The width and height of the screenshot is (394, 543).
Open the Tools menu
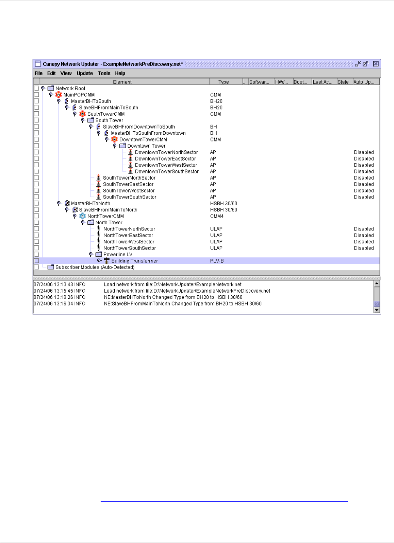(104, 73)
